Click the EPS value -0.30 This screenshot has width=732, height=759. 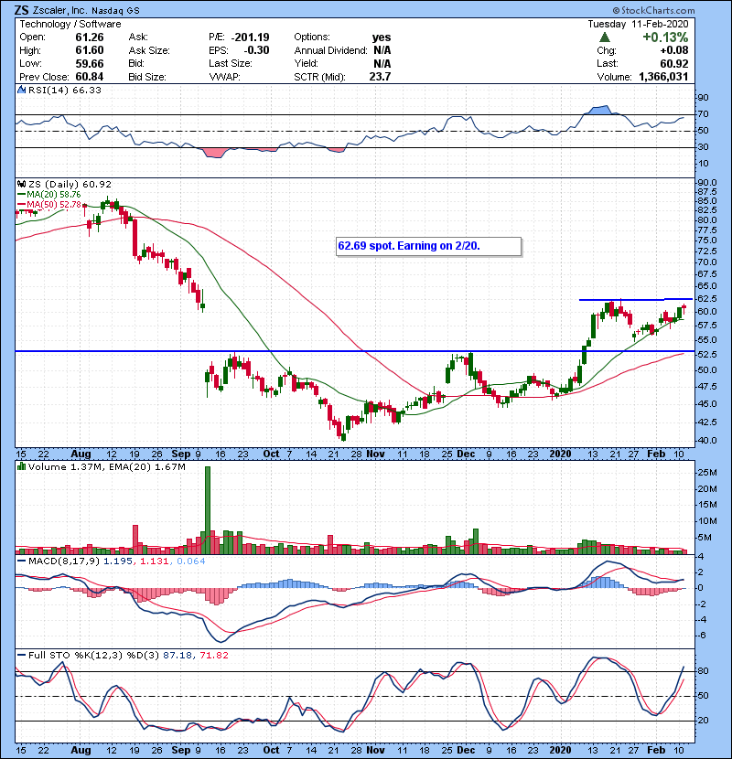pos(256,50)
